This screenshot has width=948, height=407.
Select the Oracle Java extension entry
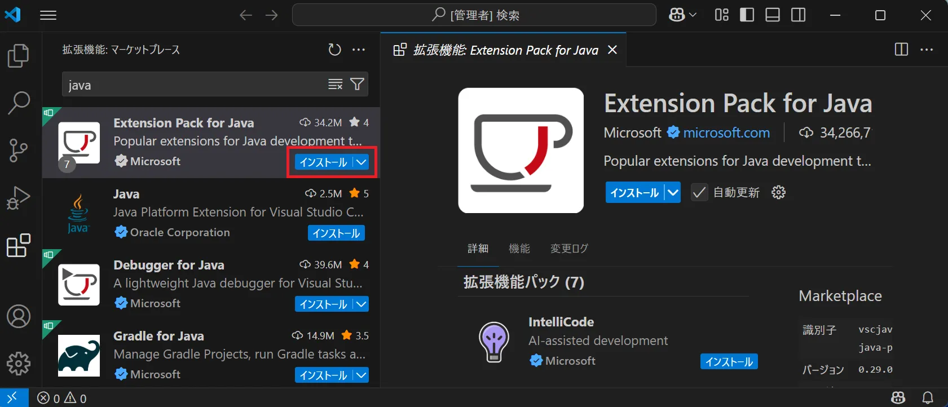[211, 214]
